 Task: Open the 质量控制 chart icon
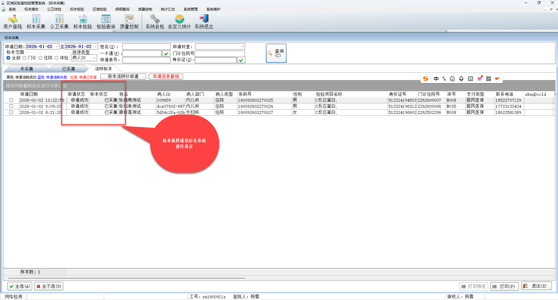129,19
